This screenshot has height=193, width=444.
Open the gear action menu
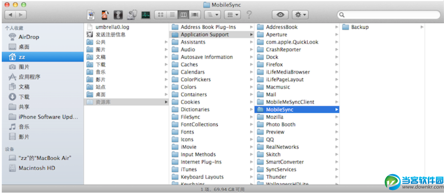pyautogui.click(x=300, y=15)
